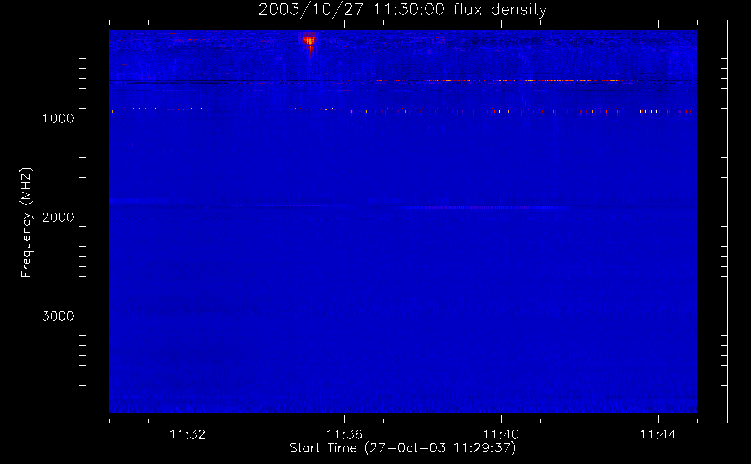The image size is (751, 464).
Task: Click the "1000" frequency tick label
Action: click(x=58, y=118)
